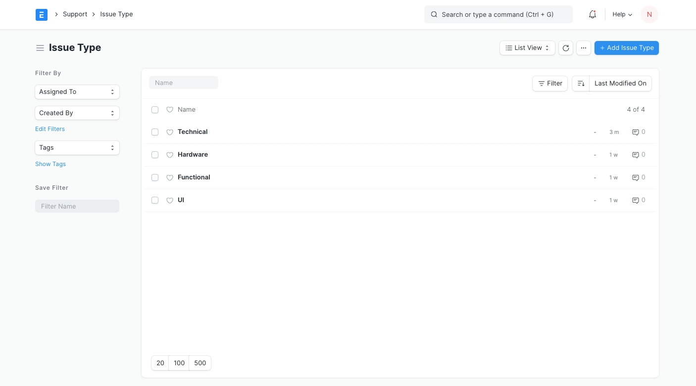Open the Created By dropdown
Image resolution: width=696 pixels, height=386 pixels.
tap(77, 113)
